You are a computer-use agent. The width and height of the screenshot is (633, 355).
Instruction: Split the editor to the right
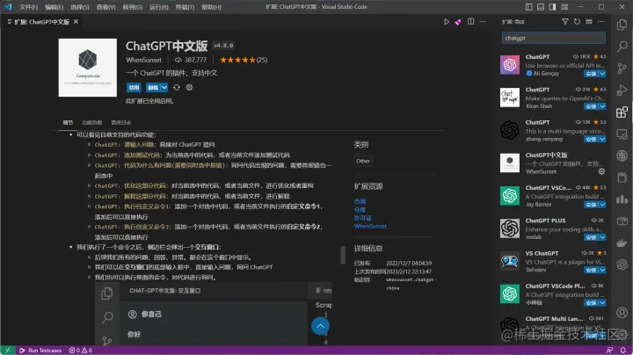(x=470, y=22)
